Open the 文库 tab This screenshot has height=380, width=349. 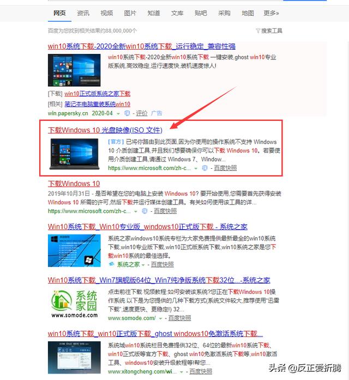point(177,13)
